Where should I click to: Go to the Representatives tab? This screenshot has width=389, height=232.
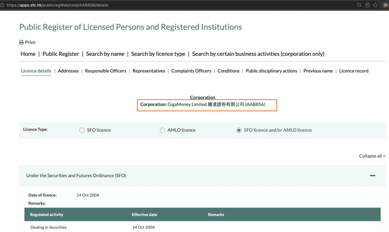coord(149,71)
